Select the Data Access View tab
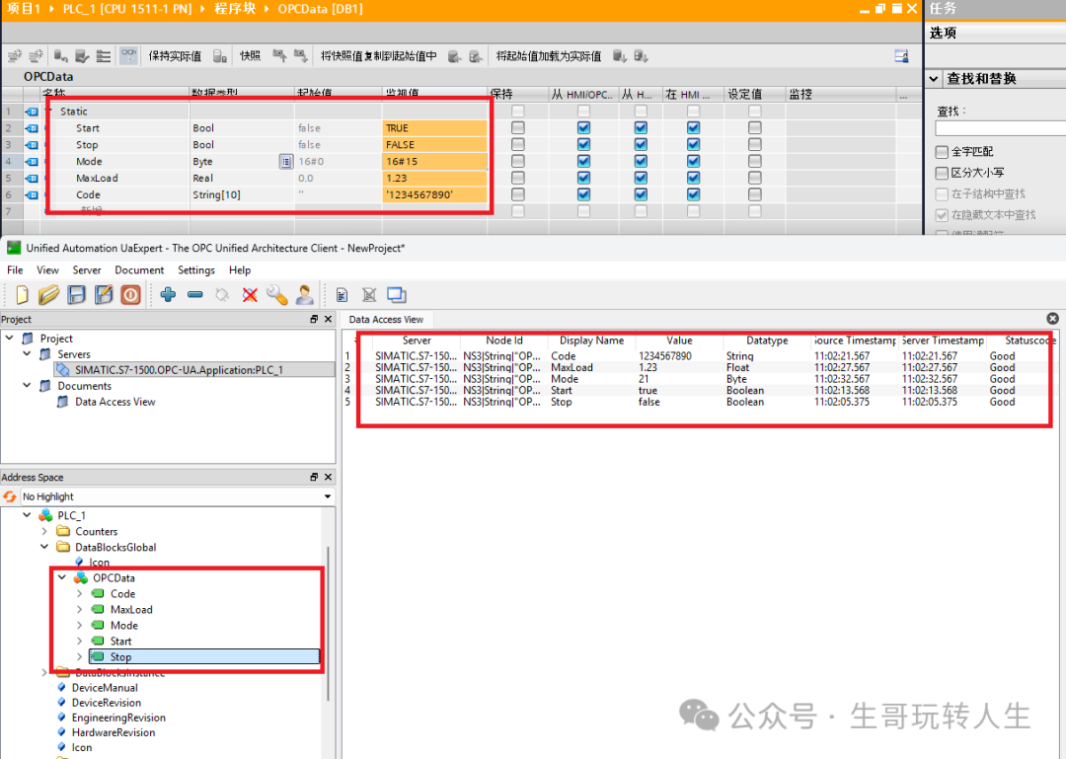Image resolution: width=1066 pixels, height=759 pixels. click(386, 319)
